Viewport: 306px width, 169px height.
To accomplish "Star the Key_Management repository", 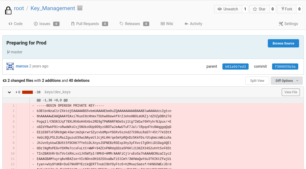I will pos(259,9).
